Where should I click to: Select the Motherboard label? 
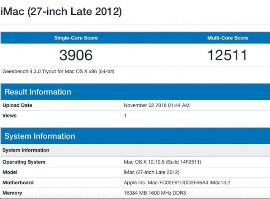pyautogui.click(x=18, y=183)
